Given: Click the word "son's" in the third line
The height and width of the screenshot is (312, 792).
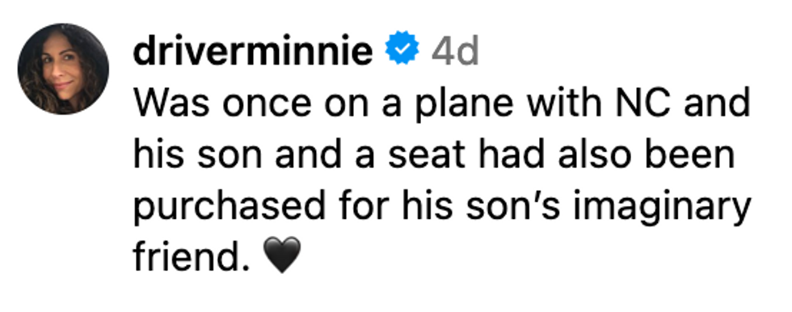Looking at the screenshot, I should click(512, 205).
